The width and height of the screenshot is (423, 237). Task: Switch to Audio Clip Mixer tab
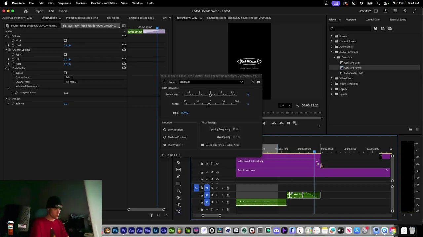tap(17, 18)
